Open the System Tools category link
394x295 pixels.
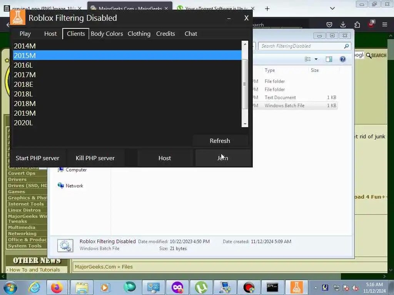tap(25, 246)
